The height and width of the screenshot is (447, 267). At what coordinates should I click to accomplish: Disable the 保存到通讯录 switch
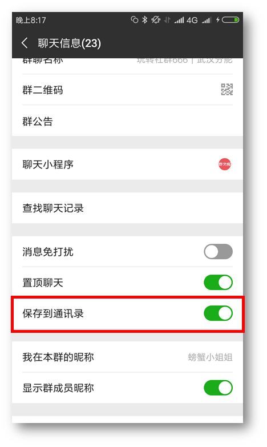pos(219,313)
